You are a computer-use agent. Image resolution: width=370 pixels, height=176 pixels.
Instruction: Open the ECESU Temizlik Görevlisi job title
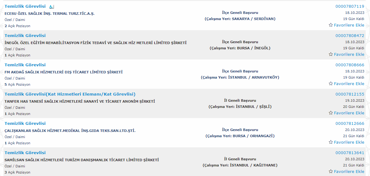click(x=25, y=6)
